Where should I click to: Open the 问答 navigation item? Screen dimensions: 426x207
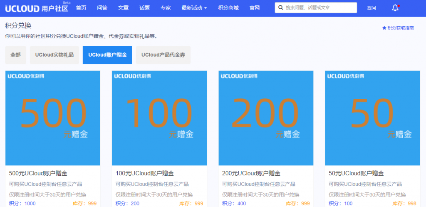(102, 8)
